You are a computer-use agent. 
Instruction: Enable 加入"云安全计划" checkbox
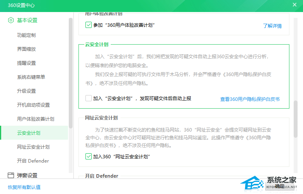(x=89, y=99)
